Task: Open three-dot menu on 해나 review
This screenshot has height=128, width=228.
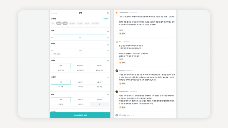Action: [x=174, y=42]
